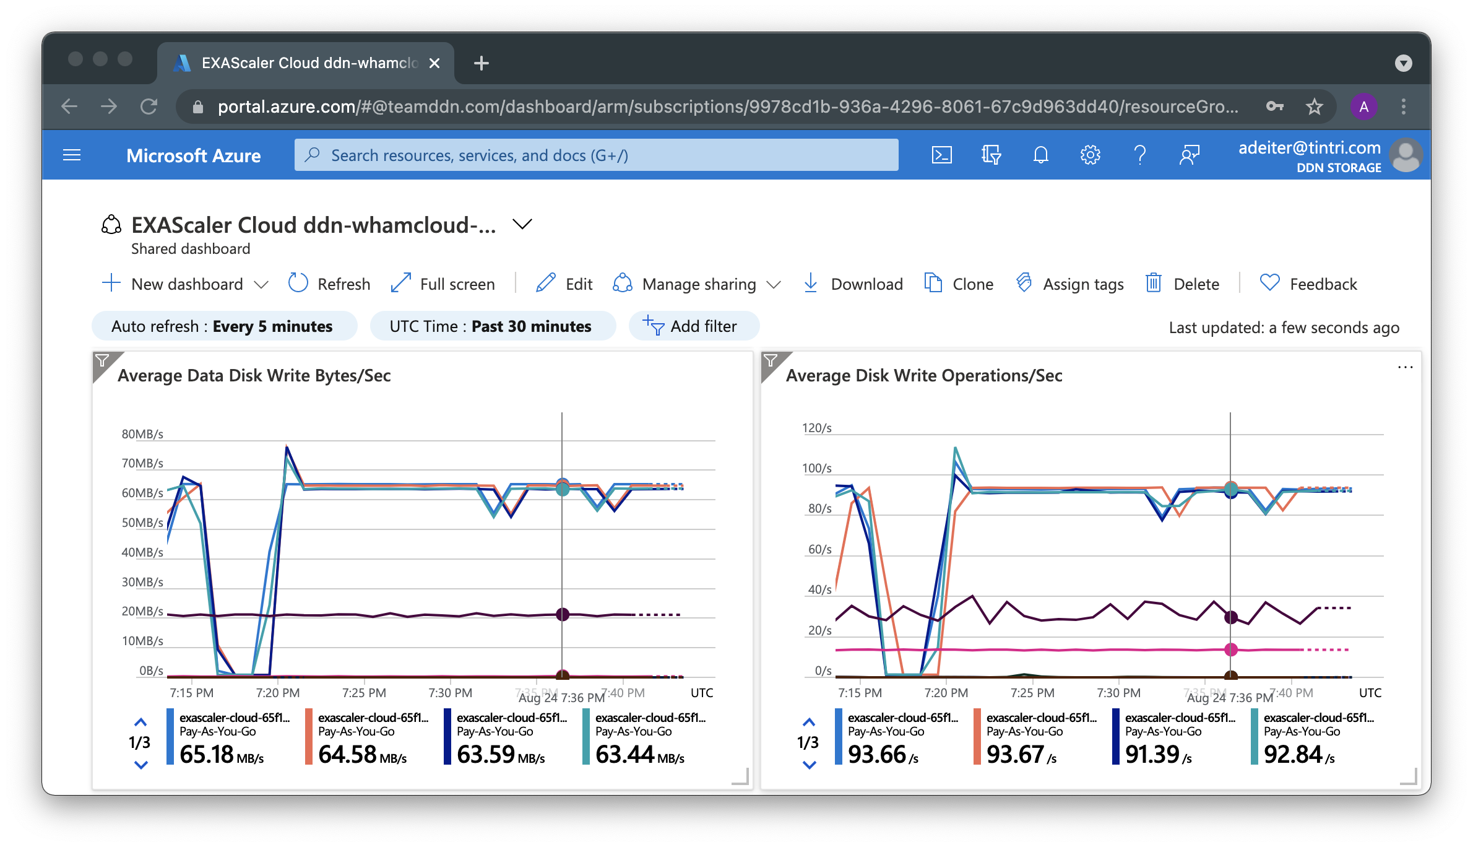Image resolution: width=1473 pixels, height=847 pixels.
Task: Expand Manage sharing dropdown arrow
Action: coord(774,284)
